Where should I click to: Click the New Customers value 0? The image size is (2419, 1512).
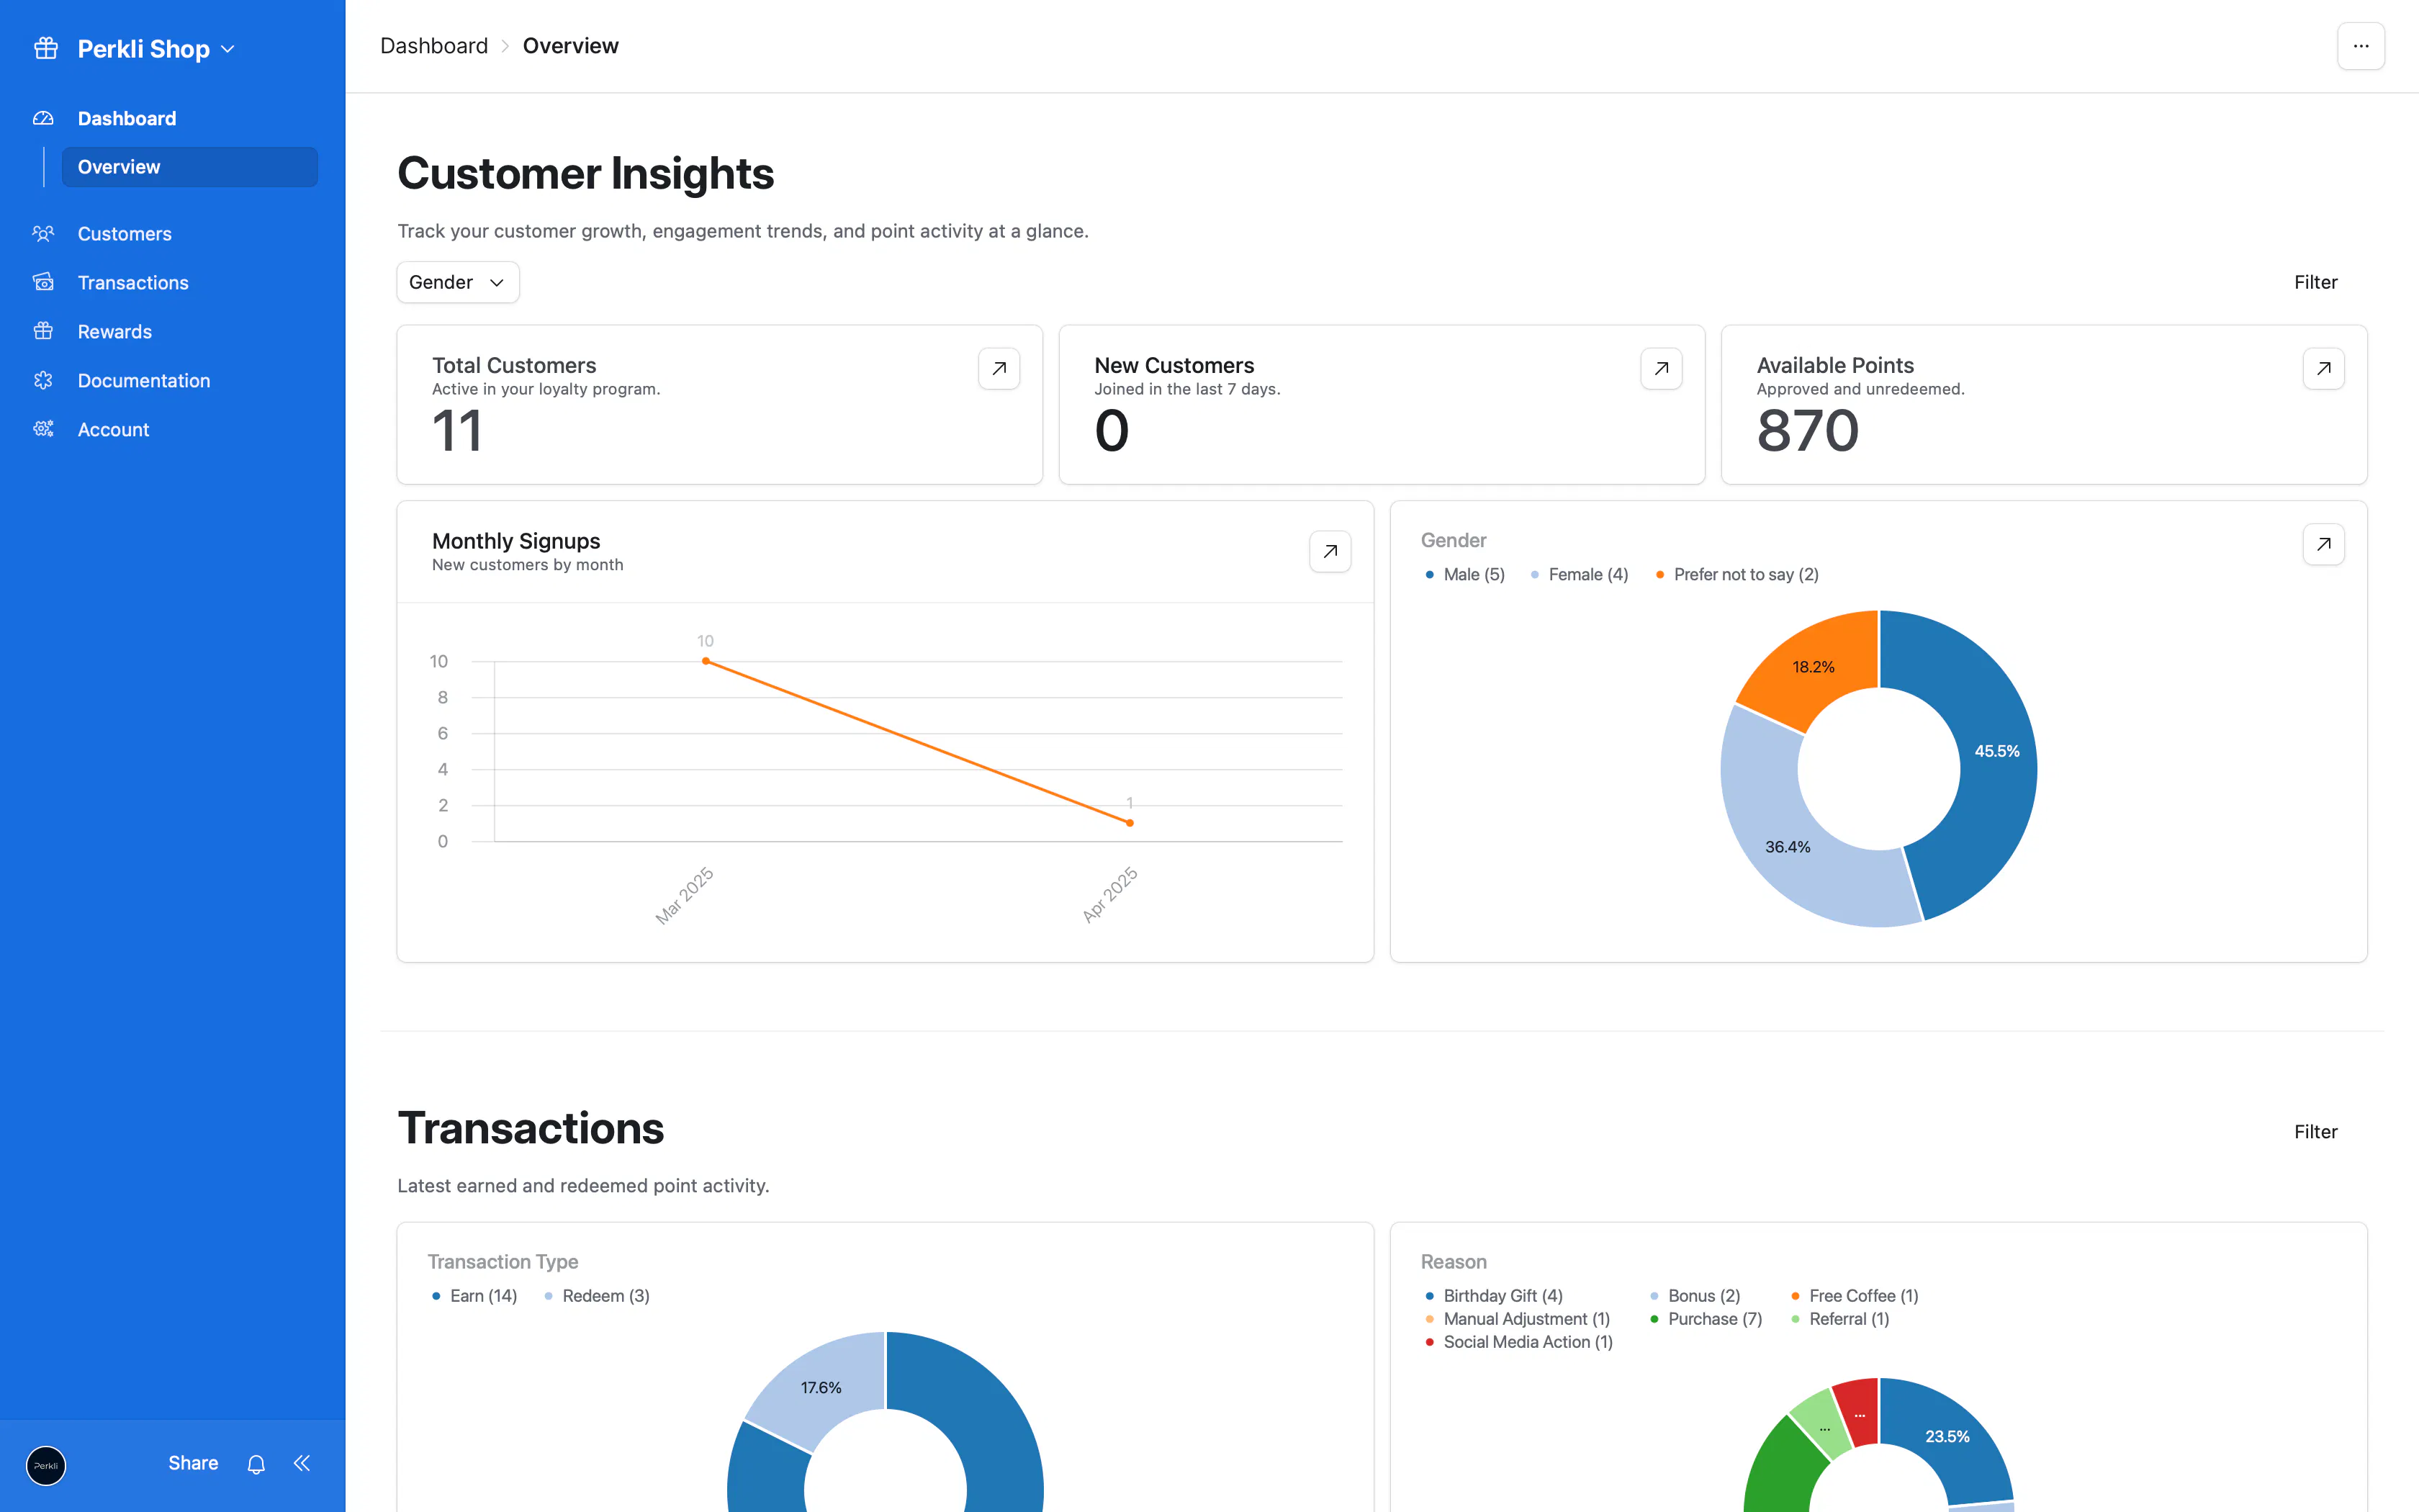[1112, 431]
